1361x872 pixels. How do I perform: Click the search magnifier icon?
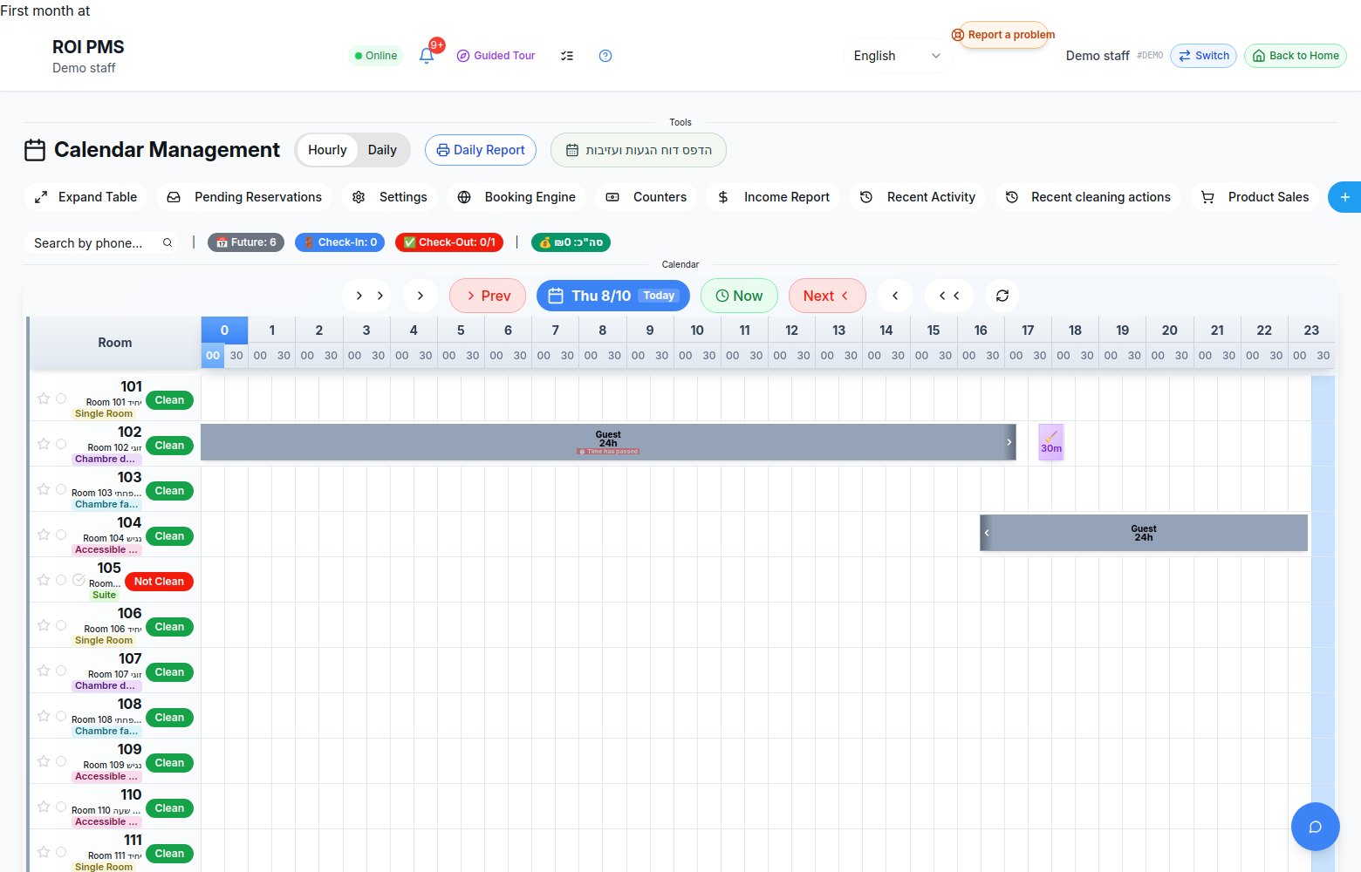click(168, 243)
